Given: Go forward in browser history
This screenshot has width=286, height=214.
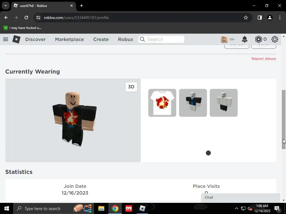Looking at the screenshot, I should [x=16, y=18].
